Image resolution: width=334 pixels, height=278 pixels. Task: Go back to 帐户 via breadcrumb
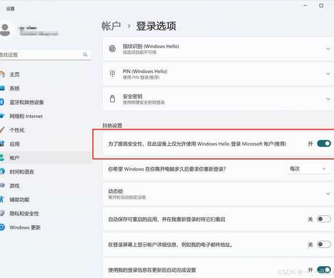click(112, 26)
